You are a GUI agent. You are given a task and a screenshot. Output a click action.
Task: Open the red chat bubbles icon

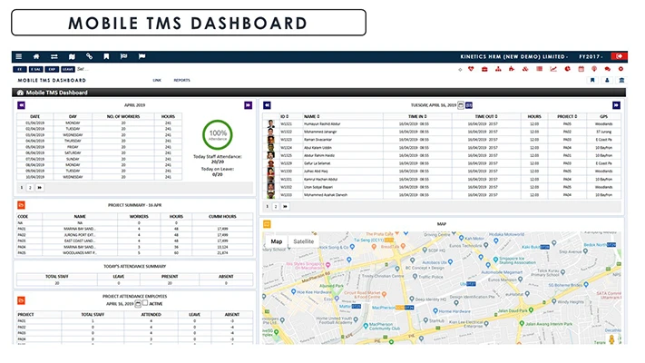tap(608, 69)
